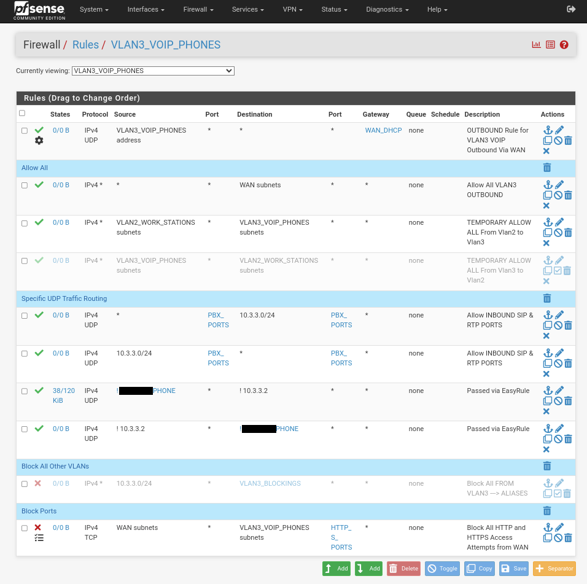This screenshot has height=584, width=587.
Task: Remove states for the 38/120 KiB EasyRule rule
Action: 546,411
